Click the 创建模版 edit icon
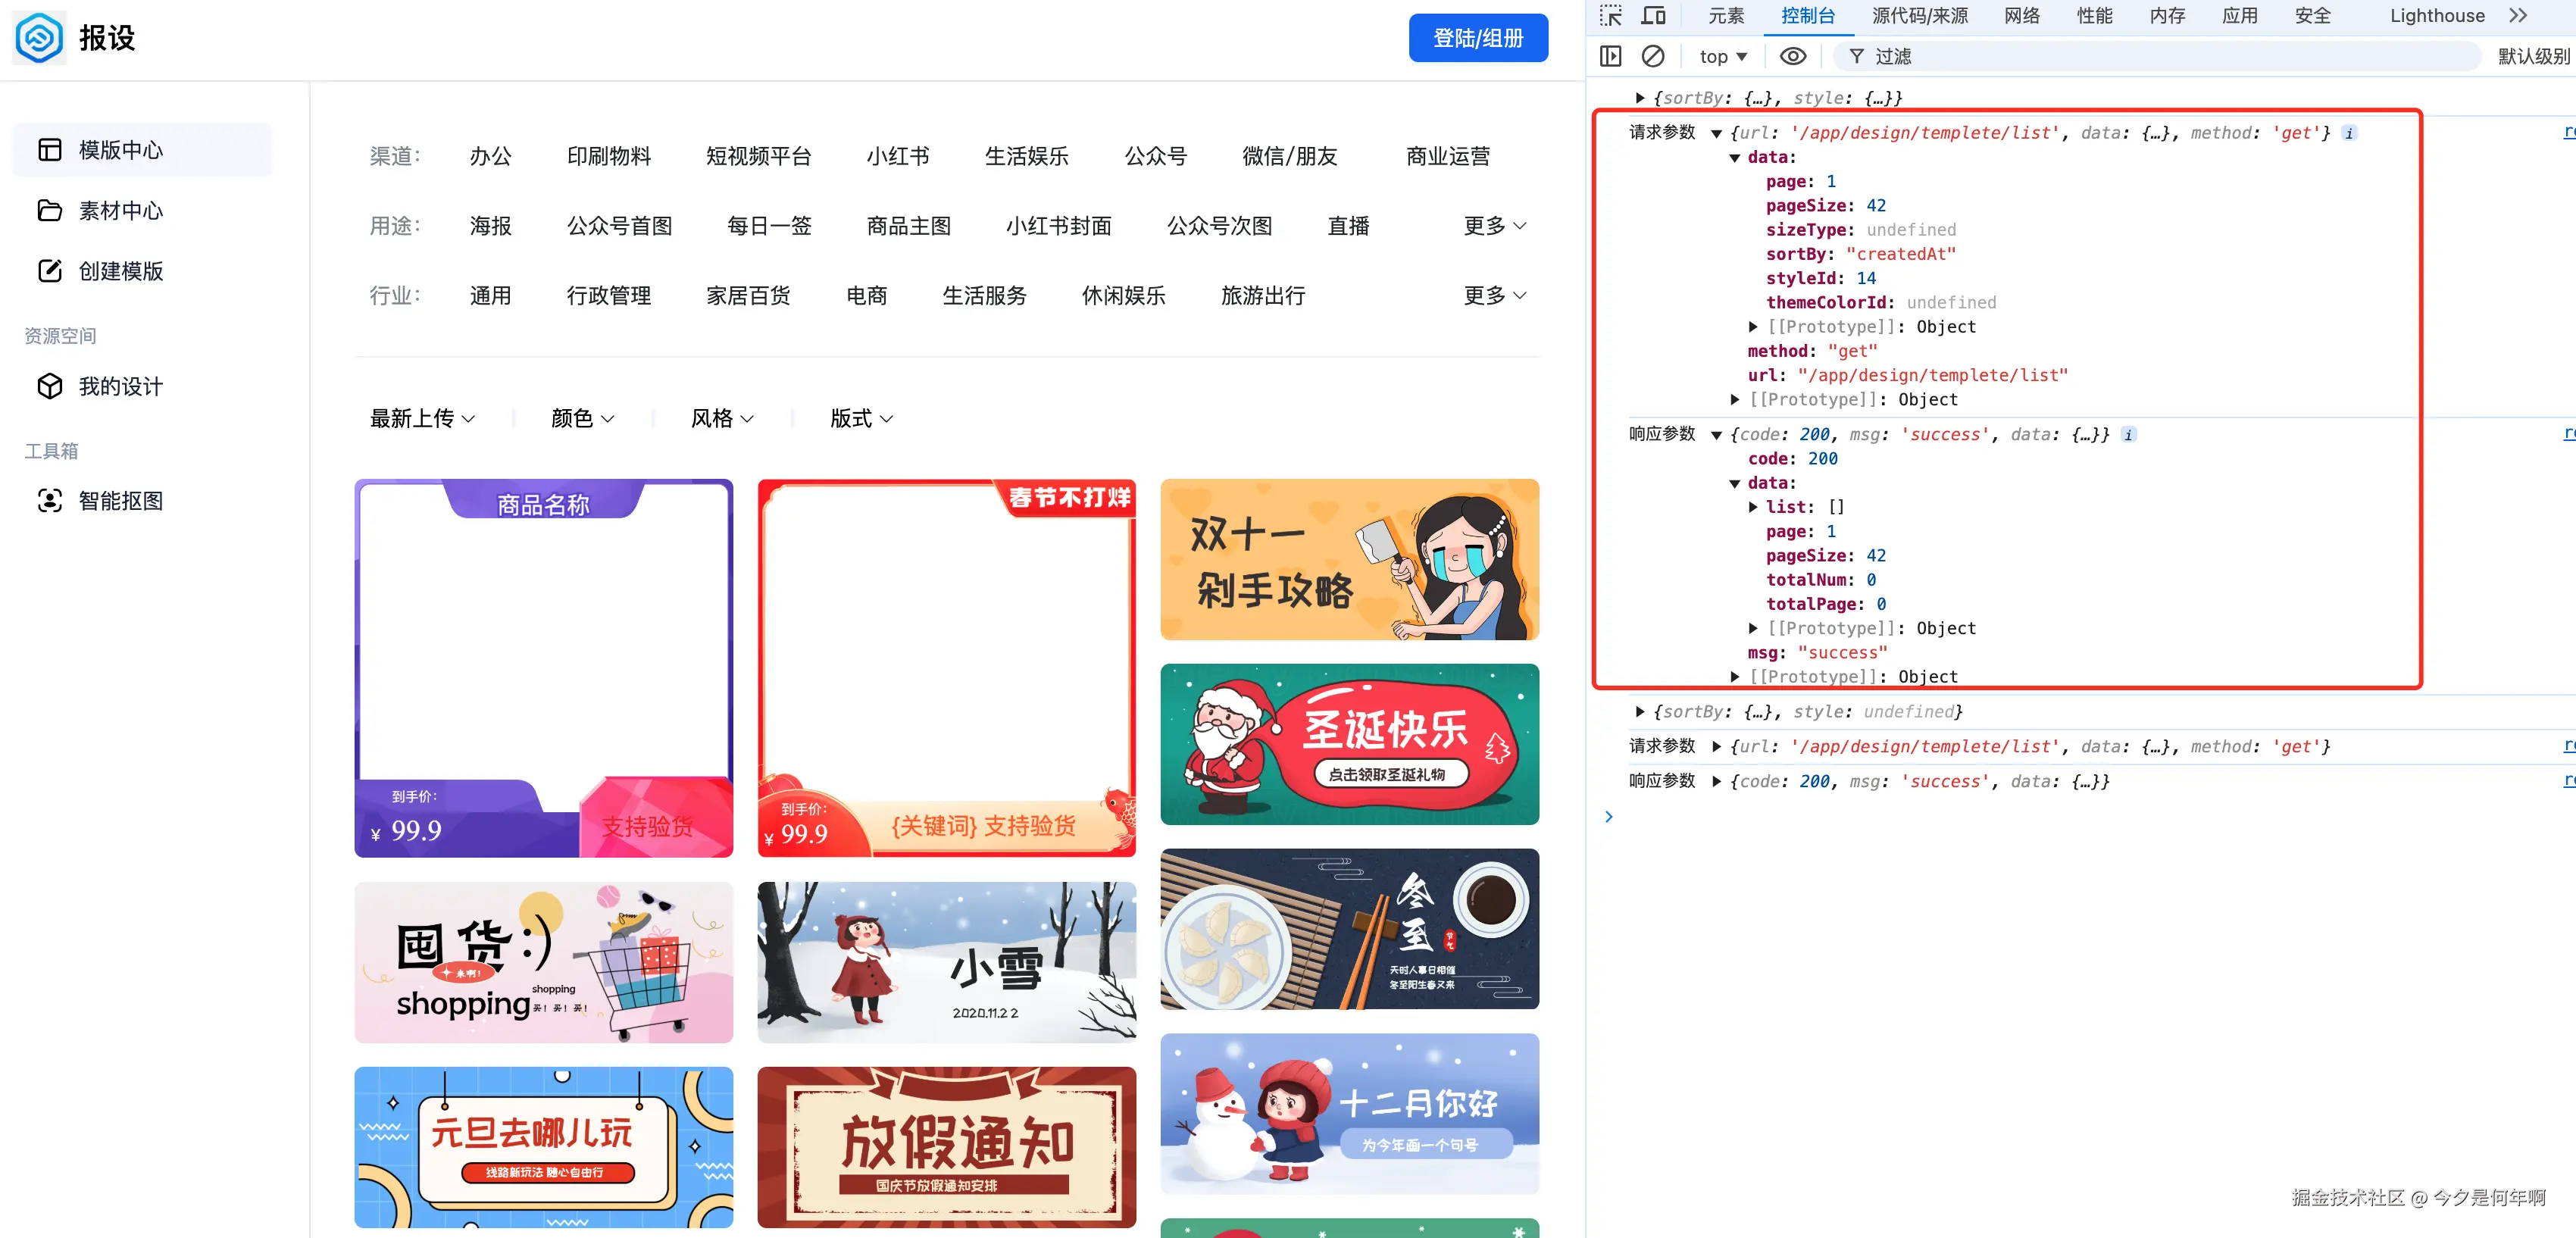This screenshot has height=1238, width=2576. [49, 271]
